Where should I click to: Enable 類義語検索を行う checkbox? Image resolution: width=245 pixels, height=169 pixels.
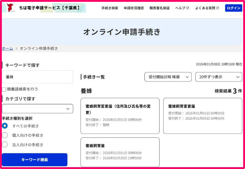(4, 89)
